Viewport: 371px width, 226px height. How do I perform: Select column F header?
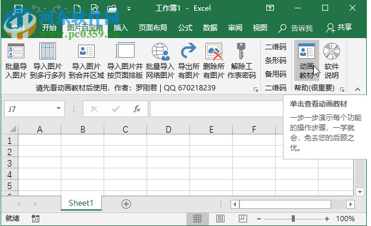click(254, 129)
